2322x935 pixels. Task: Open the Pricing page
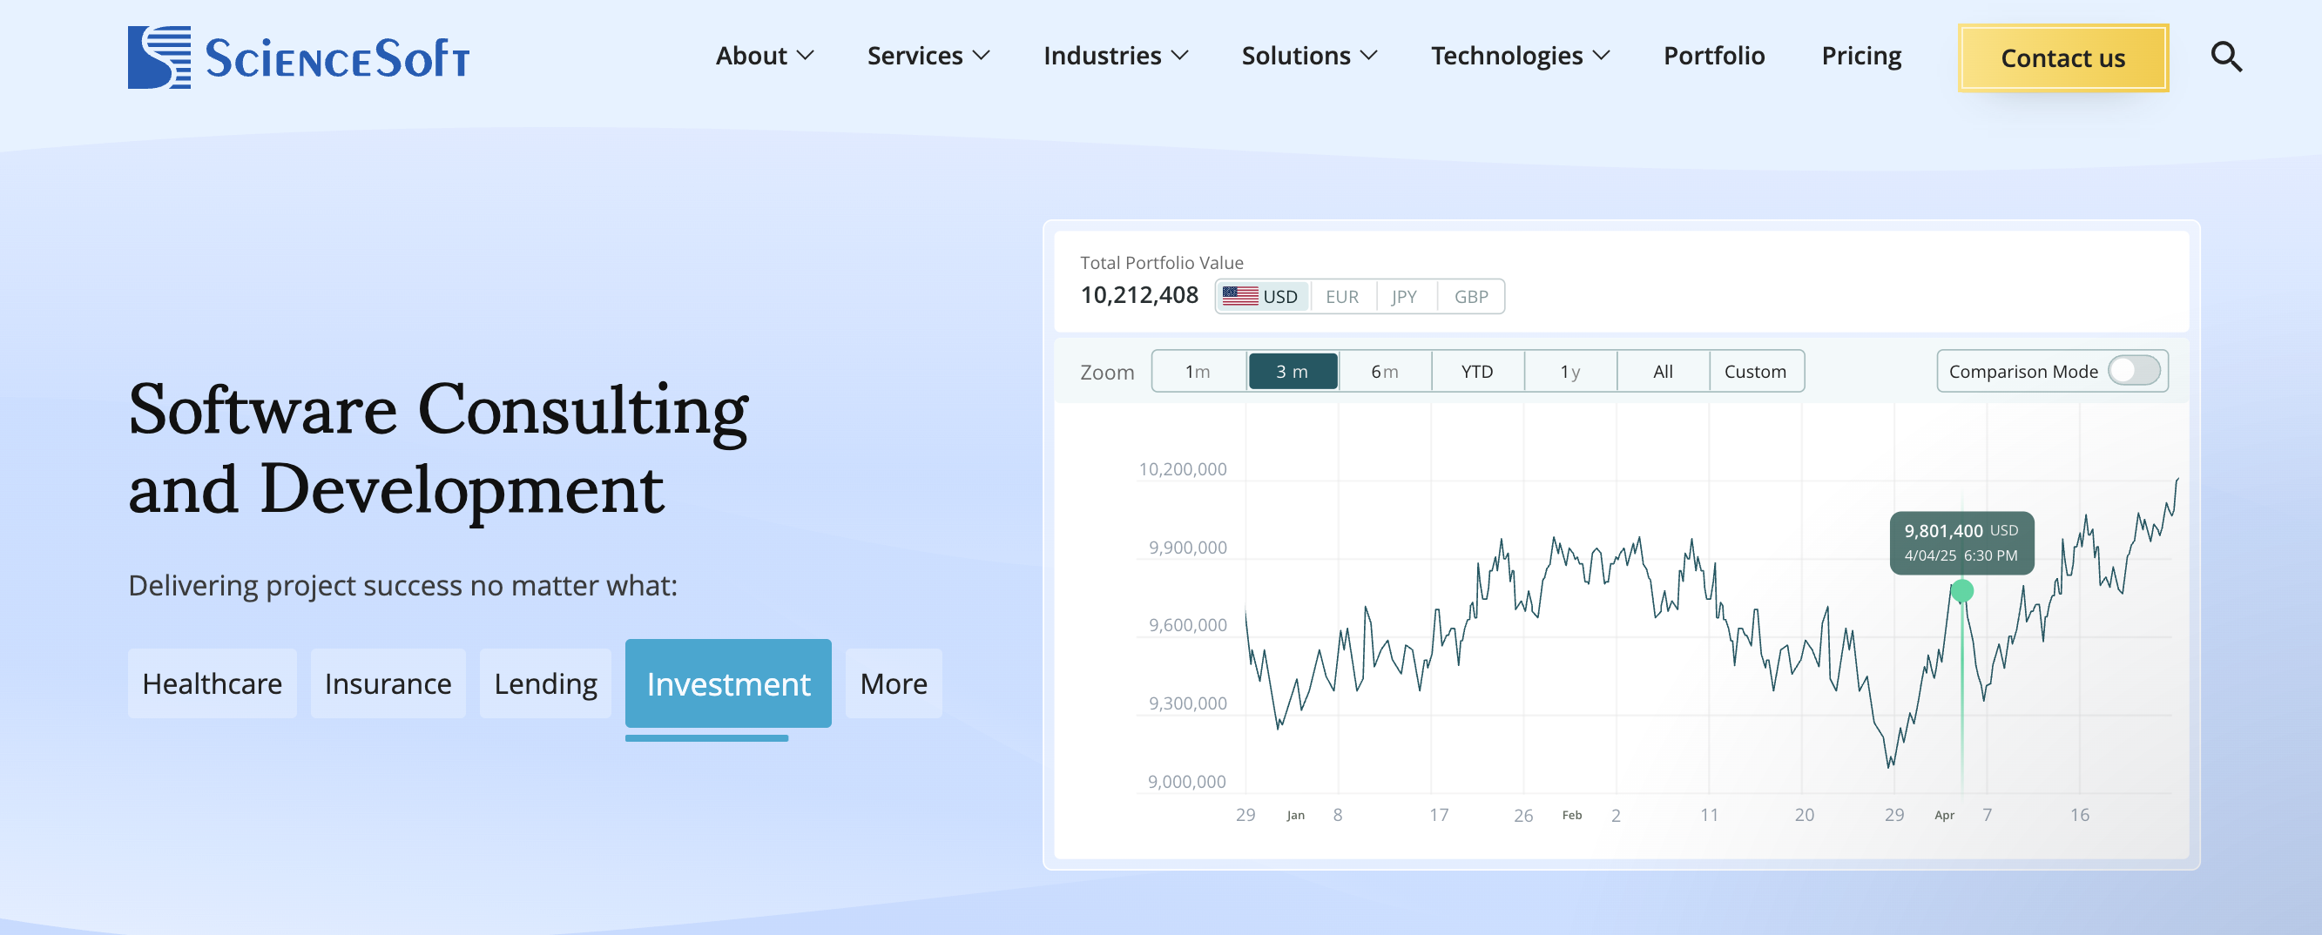[1860, 56]
